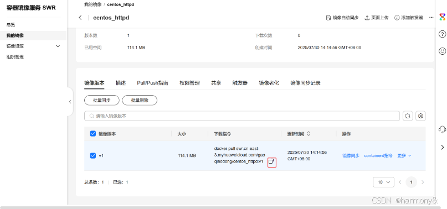This screenshot has width=447, height=209.
Task: Switch to the 镜像版本 tab
Action: coord(94,83)
